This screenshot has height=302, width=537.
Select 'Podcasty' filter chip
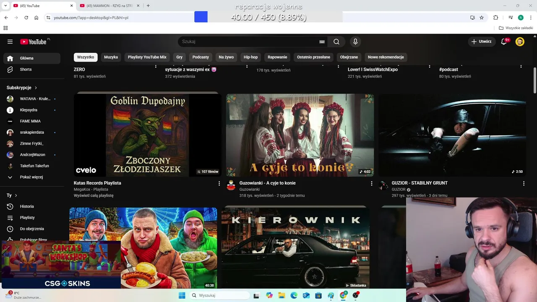pyautogui.click(x=201, y=57)
